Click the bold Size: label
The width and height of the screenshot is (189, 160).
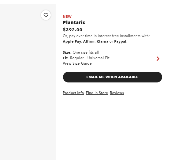pyautogui.click(x=67, y=52)
